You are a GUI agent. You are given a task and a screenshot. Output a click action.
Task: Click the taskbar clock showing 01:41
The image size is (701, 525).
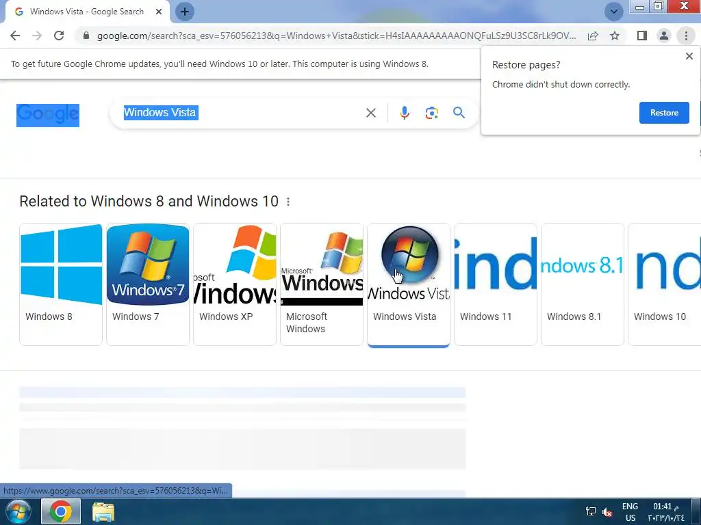(x=665, y=512)
